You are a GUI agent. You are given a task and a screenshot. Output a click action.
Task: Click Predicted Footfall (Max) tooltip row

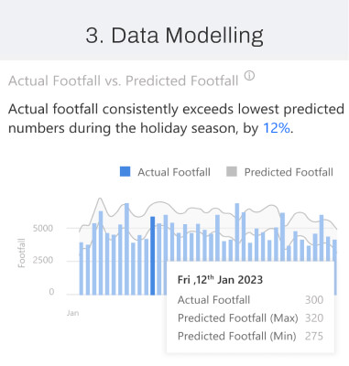coord(250,318)
